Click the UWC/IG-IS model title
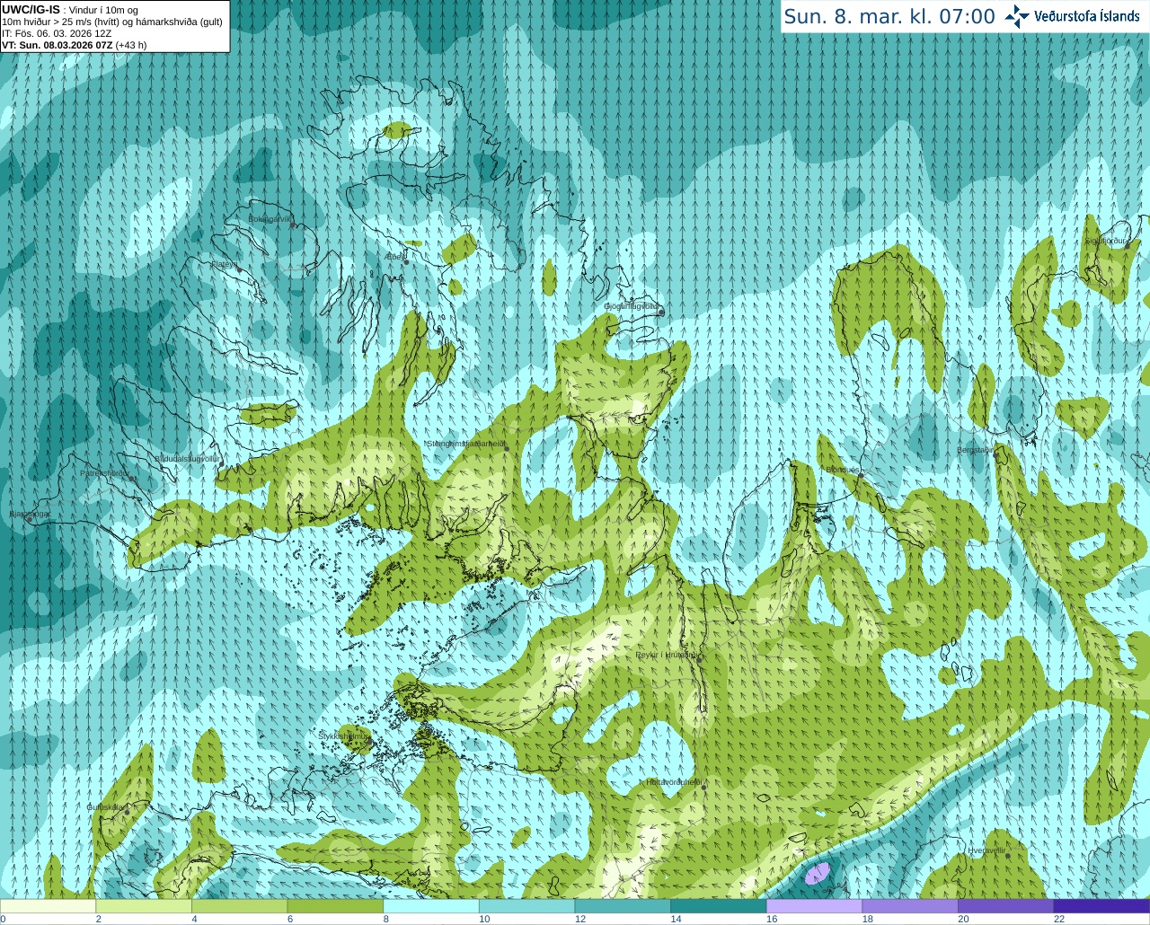This screenshot has width=1150, height=925. coord(31,10)
